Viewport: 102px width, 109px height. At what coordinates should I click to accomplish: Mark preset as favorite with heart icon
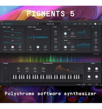point(40,24)
